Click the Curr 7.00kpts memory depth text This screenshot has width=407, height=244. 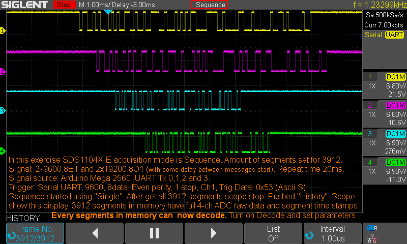[384, 25]
